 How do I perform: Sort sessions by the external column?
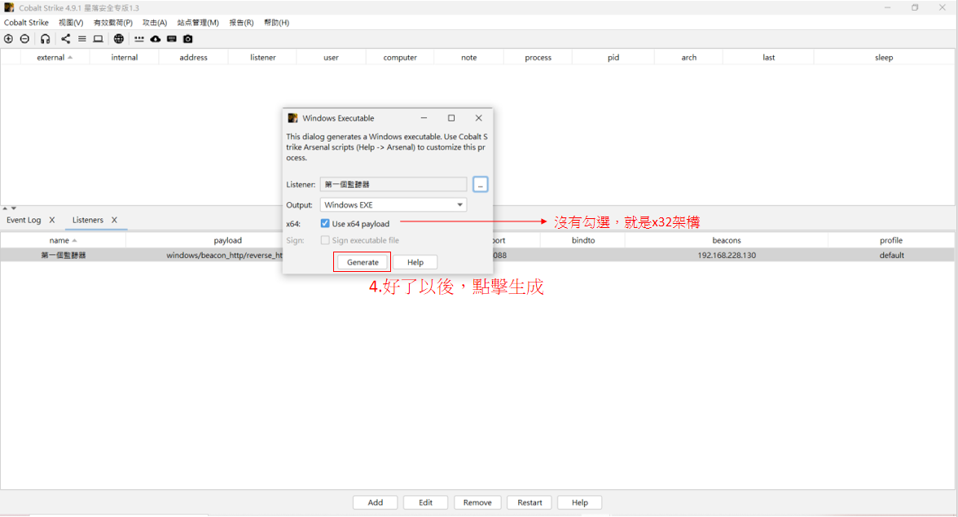pos(55,57)
